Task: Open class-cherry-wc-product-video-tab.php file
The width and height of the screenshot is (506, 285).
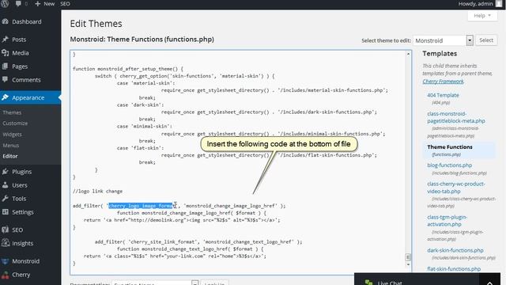Action: (x=455, y=188)
